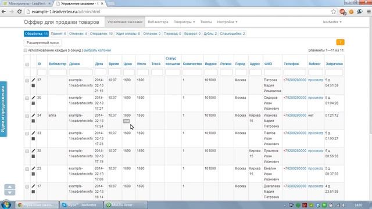Click the red extension icon in toolbar
Image resolution: width=372 pixels, height=209 pixels.
click(x=342, y=12)
